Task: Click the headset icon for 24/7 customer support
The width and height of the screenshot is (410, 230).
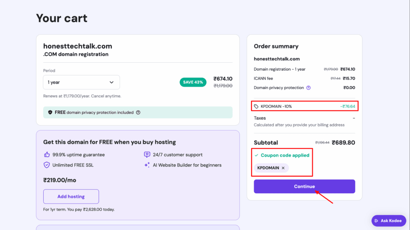Action: tap(147, 155)
